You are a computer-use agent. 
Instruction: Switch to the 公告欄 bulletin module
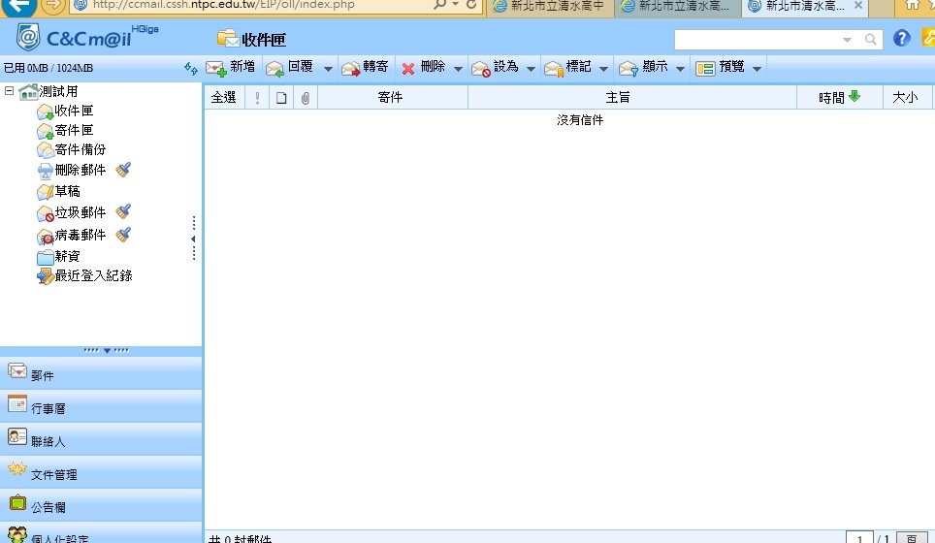(x=101, y=505)
